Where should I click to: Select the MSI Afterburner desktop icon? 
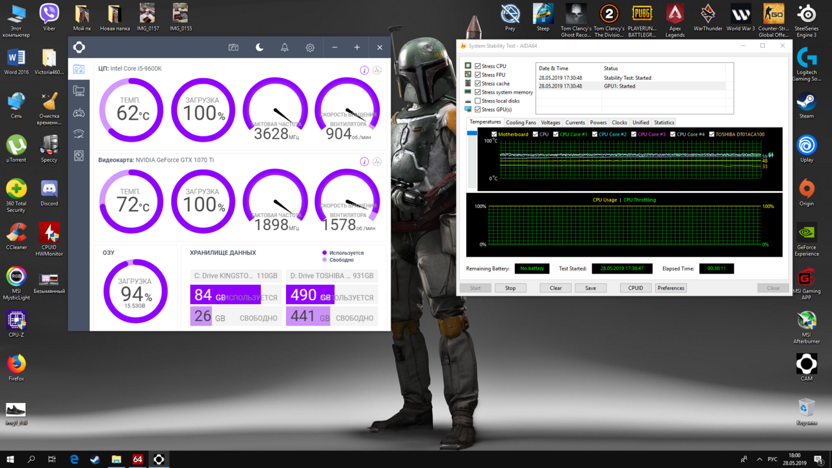pyautogui.click(x=807, y=328)
